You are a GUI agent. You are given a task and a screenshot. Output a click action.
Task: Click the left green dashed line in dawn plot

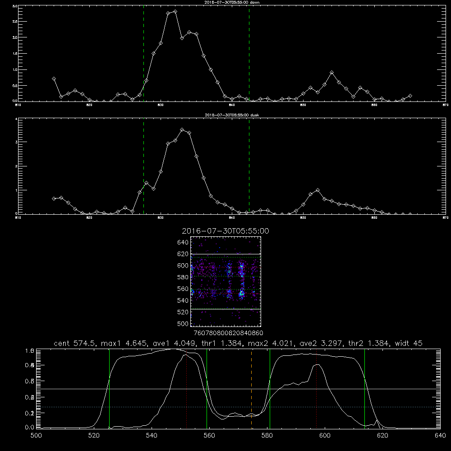coord(143,55)
